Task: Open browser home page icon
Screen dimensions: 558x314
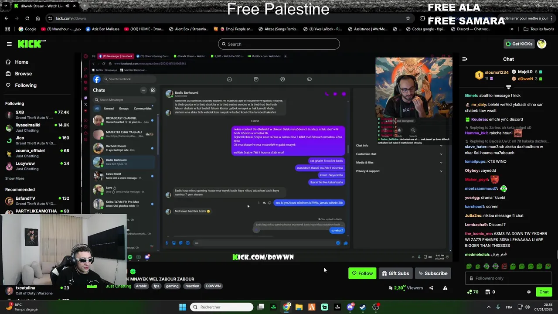Action: (37, 18)
